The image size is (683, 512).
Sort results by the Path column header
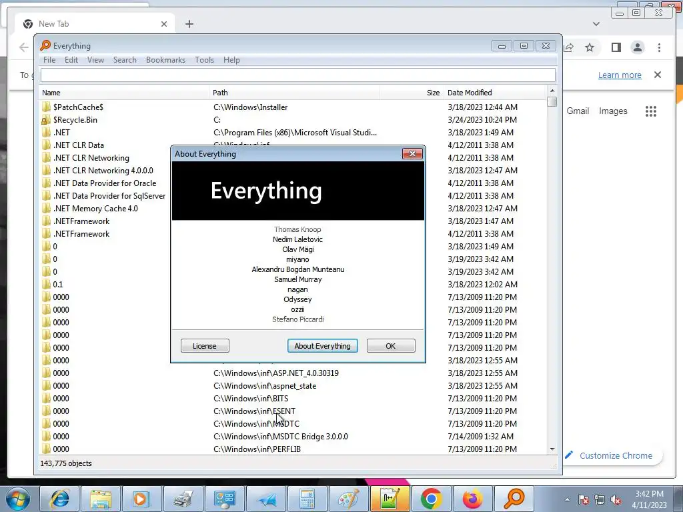(x=294, y=93)
